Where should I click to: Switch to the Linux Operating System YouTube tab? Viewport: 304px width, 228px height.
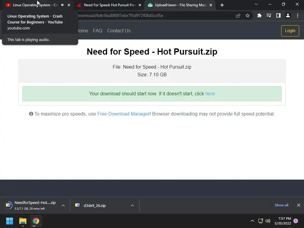[35, 5]
